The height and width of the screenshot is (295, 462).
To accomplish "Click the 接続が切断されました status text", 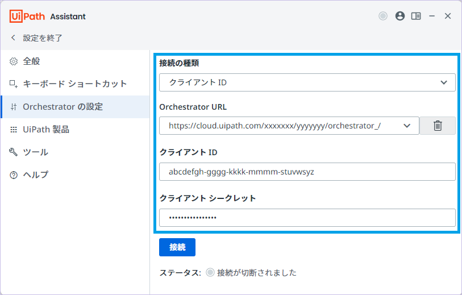I will 257,273.
